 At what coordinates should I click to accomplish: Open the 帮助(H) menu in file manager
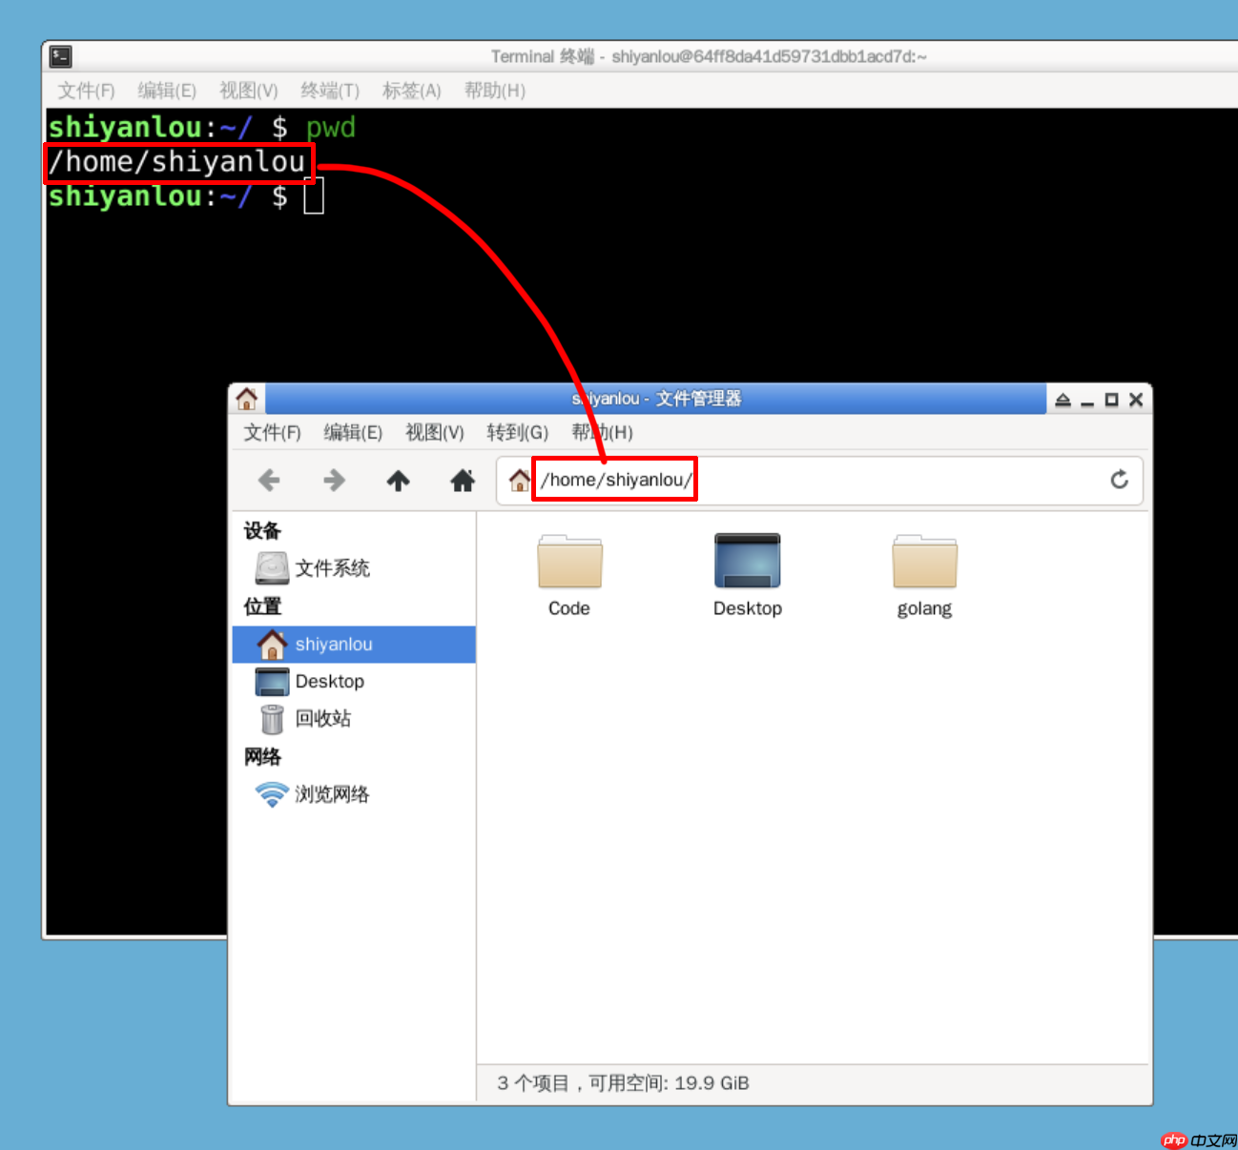601,432
